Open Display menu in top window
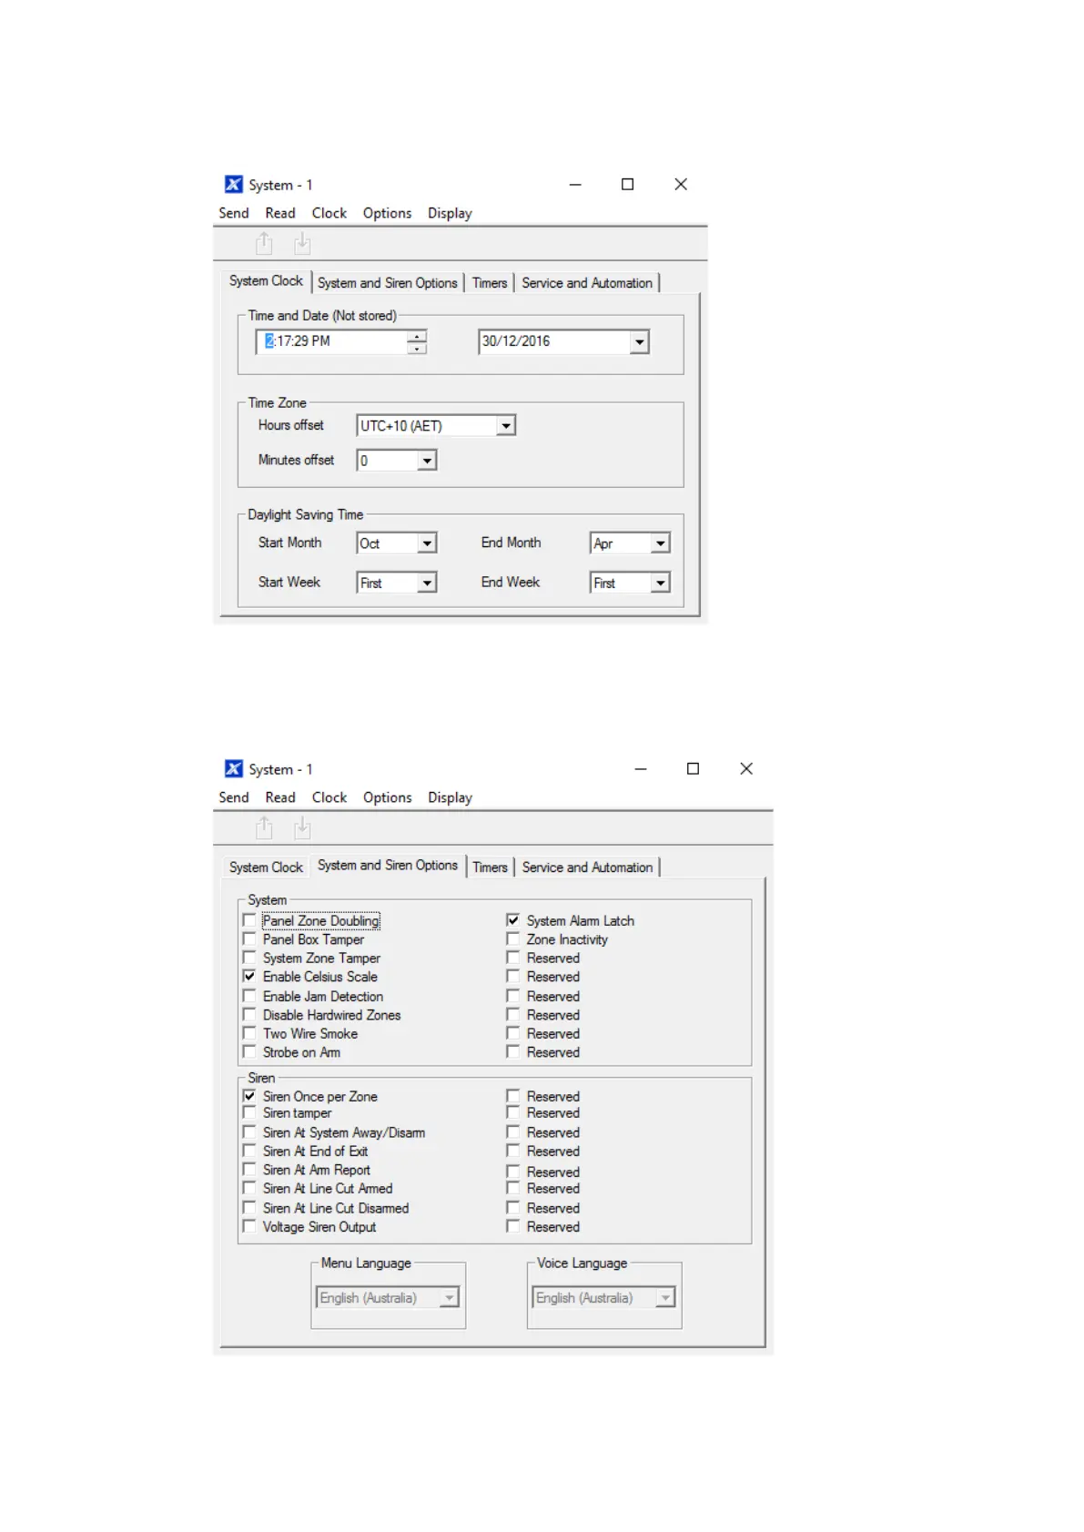The height and width of the screenshot is (1532, 1084). point(451,213)
